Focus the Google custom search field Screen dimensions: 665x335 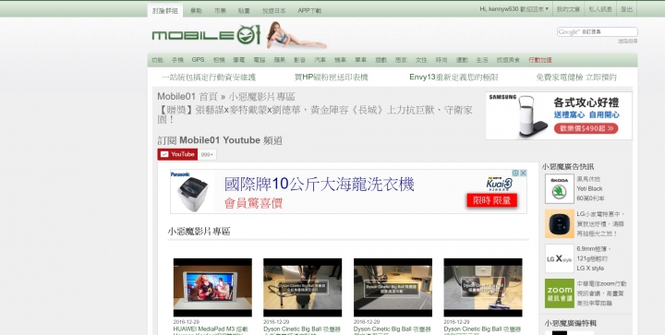[x=598, y=31]
